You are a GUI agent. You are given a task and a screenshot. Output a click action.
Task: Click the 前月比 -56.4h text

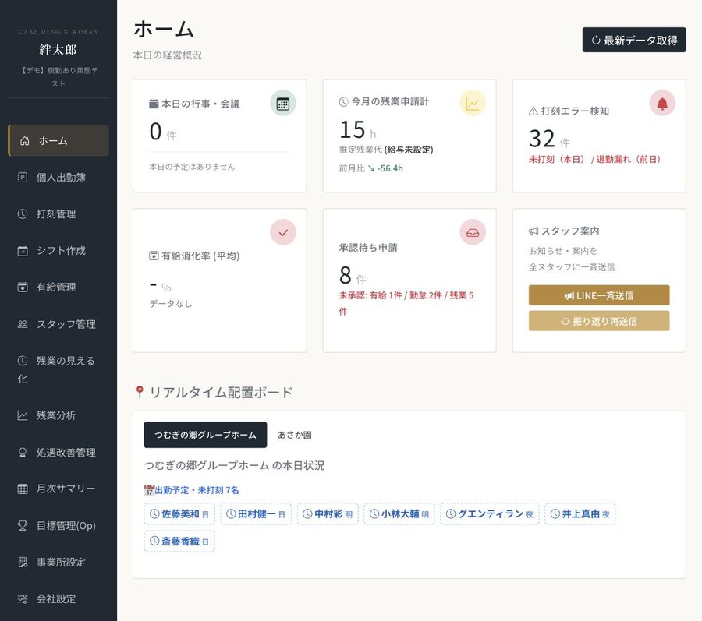coord(371,168)
